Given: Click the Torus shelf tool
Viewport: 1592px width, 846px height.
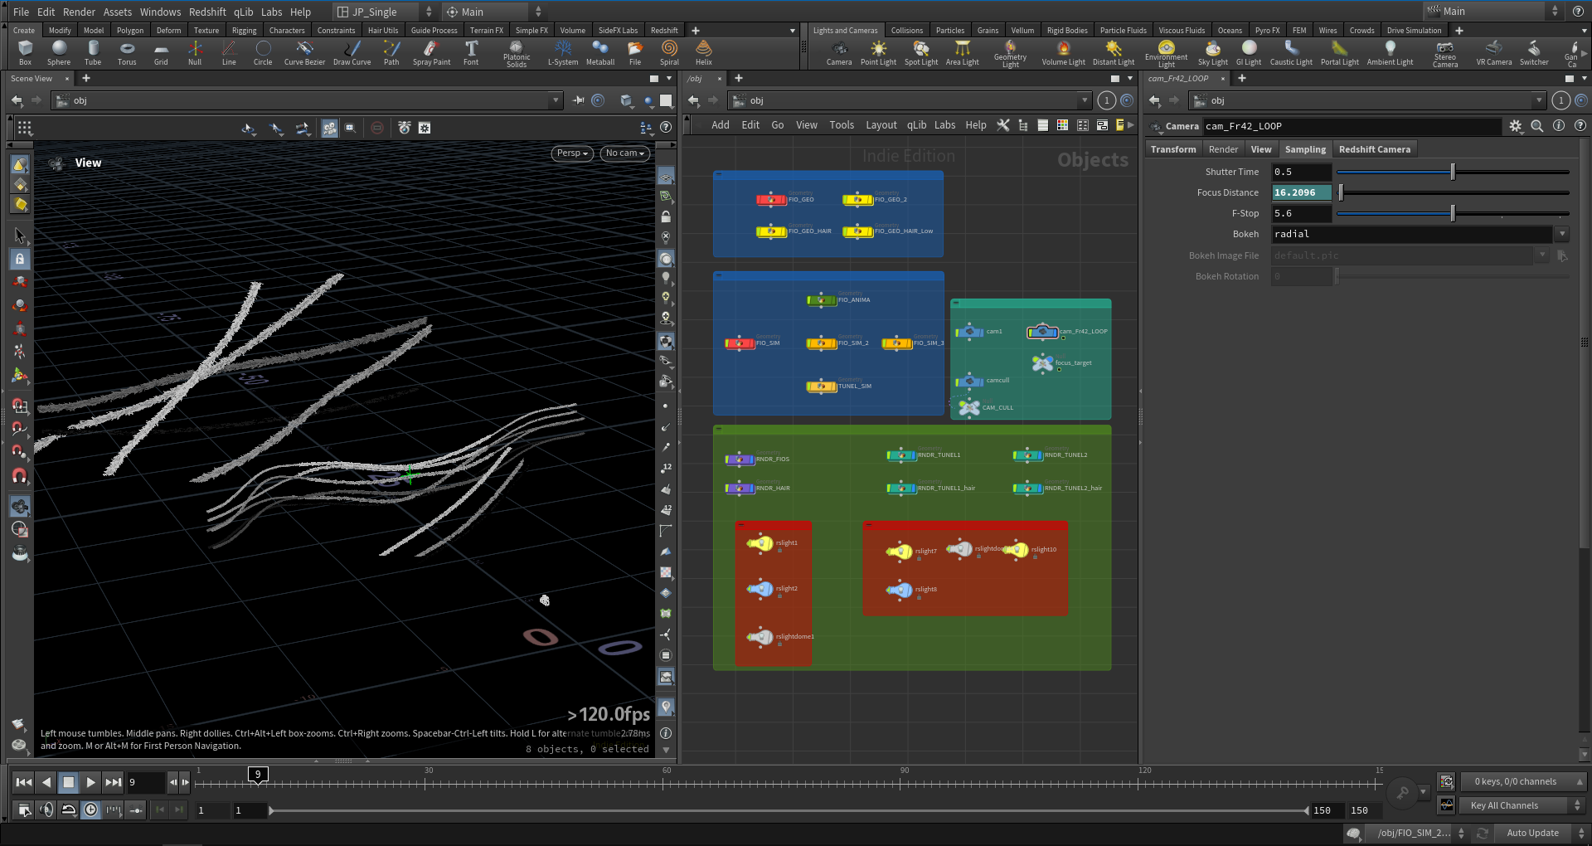Looking at the screenshot, I should [127, 53].
